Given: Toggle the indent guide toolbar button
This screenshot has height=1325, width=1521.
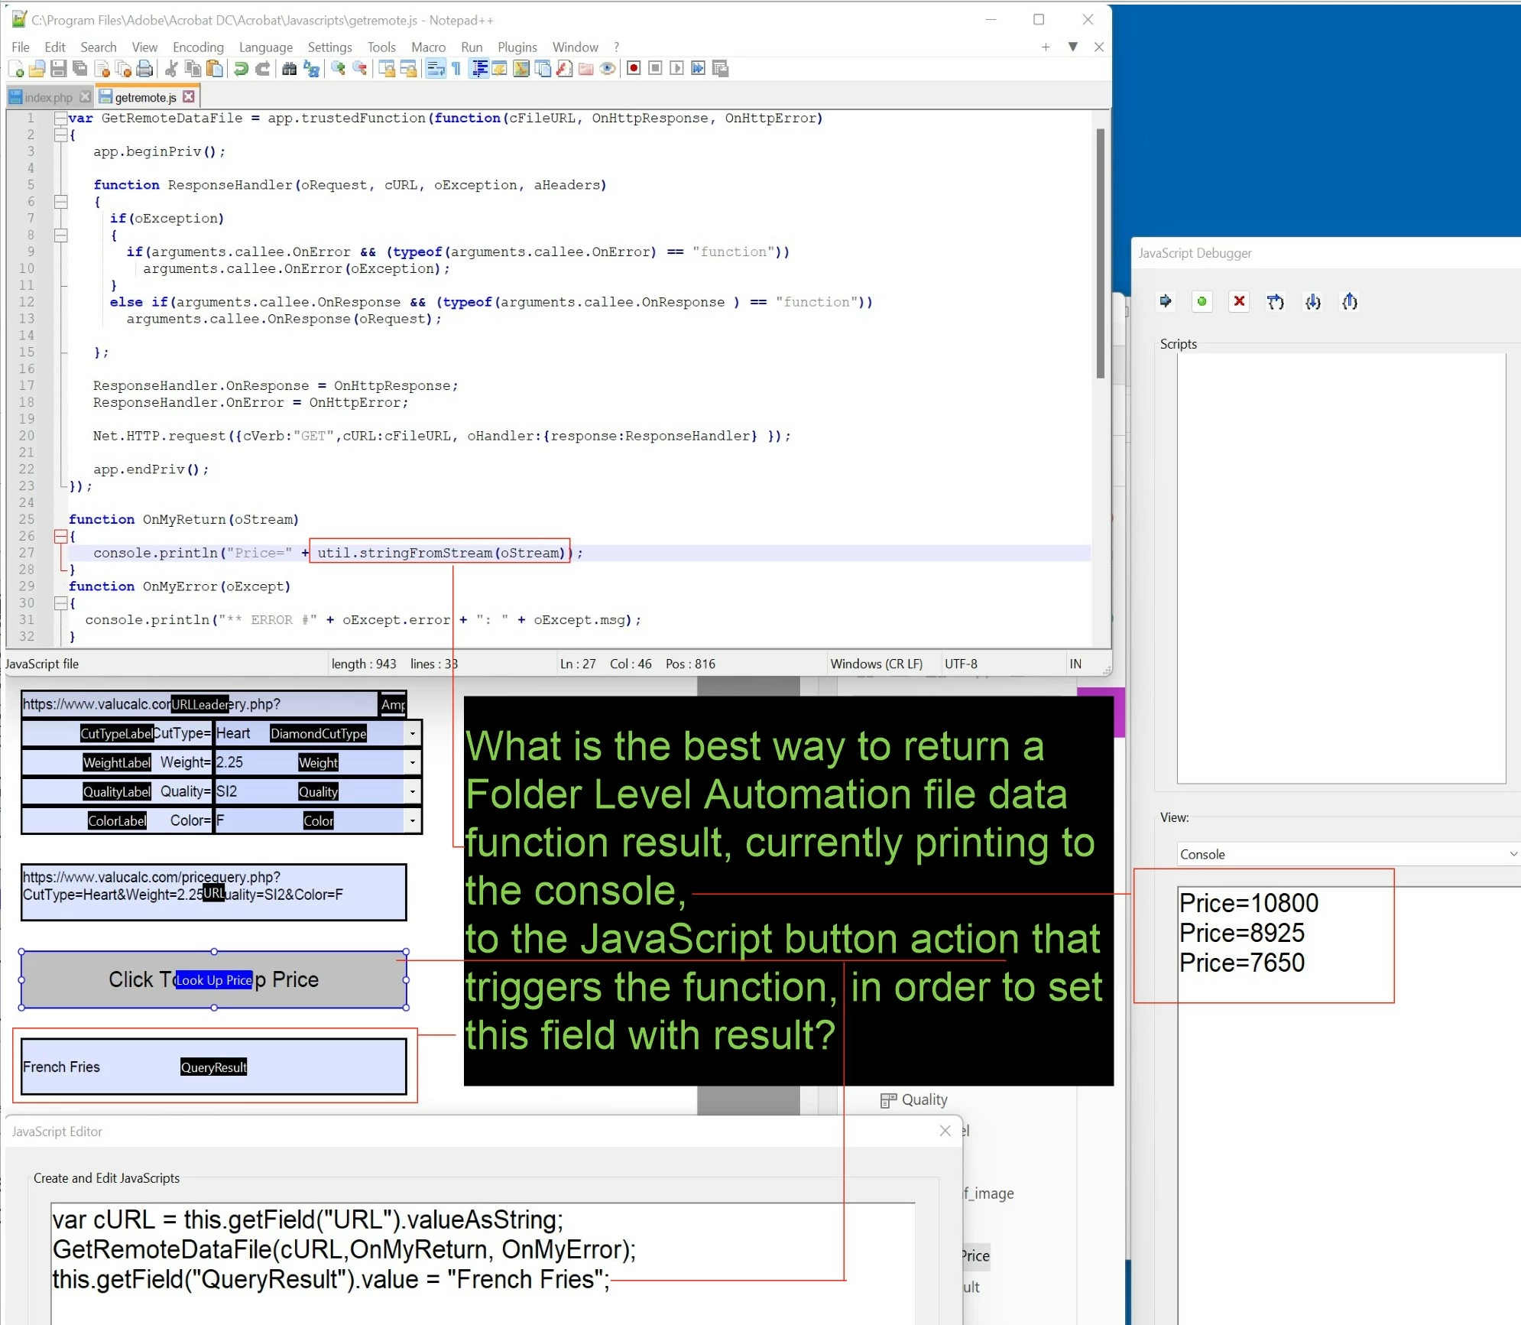Looking at the screenshot, I should [479, 69].
